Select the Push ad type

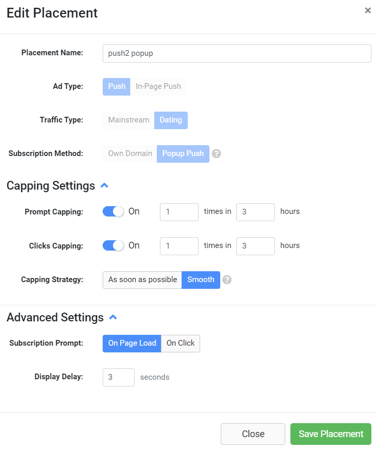(x=117, y=86)
